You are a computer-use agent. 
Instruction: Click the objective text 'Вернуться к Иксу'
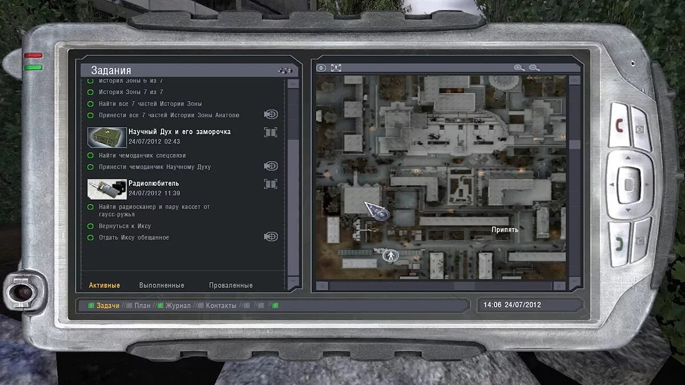tap(125, 226)
